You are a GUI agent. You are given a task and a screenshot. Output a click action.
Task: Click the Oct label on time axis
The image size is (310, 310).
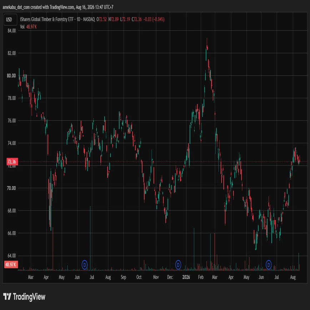pyautogui.click(x=139, y=277)
